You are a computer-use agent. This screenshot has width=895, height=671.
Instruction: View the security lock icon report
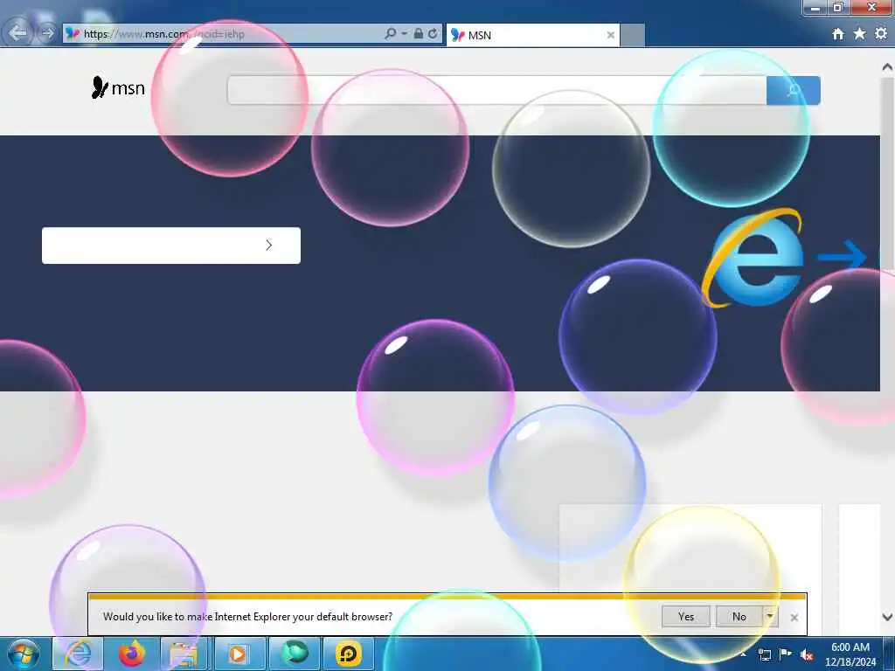point(419,34)
